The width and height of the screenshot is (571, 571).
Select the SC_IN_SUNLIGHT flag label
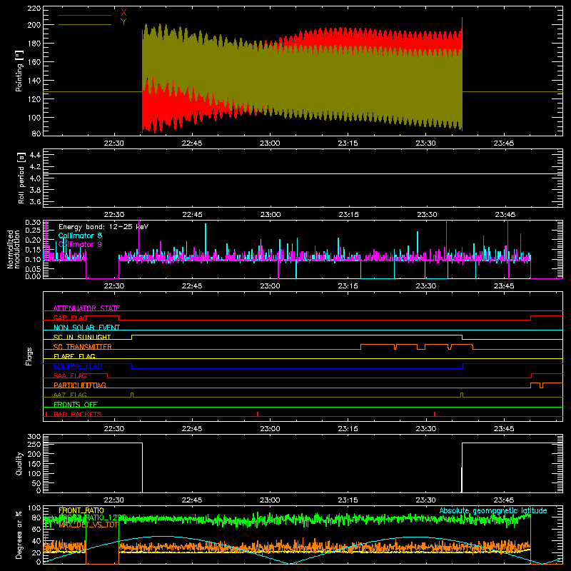click(x=82, y=337)
